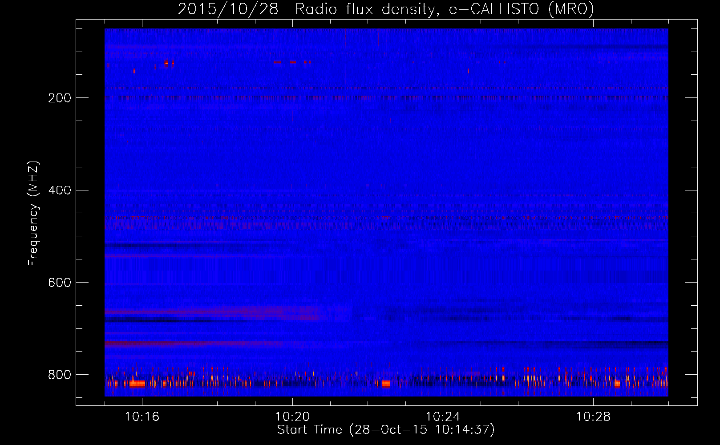Screen dimensions: 720x445
Task: Pick the "10:28" time tick label
Action: (x=593, y=417)
